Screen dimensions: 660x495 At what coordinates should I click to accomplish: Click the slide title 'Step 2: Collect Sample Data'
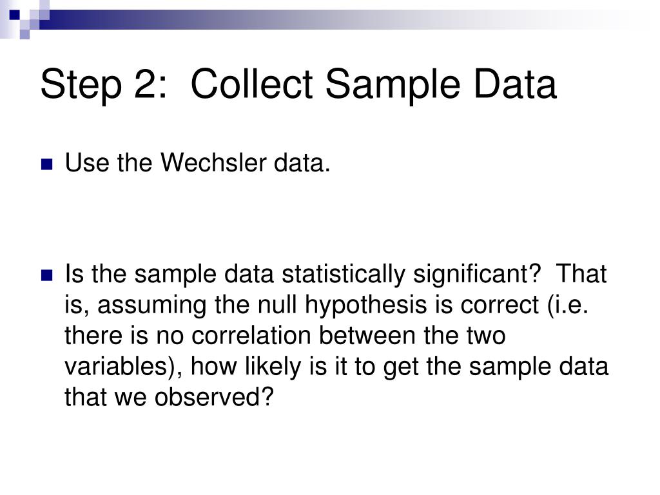coord(298,84)
